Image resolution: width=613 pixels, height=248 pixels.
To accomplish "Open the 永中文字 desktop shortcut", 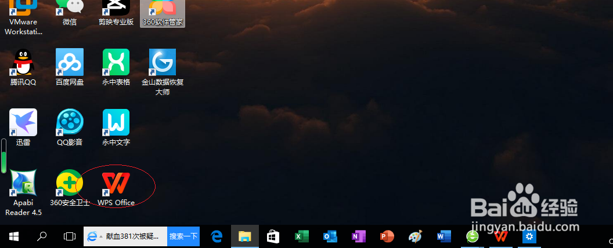I will coord(116,127).
